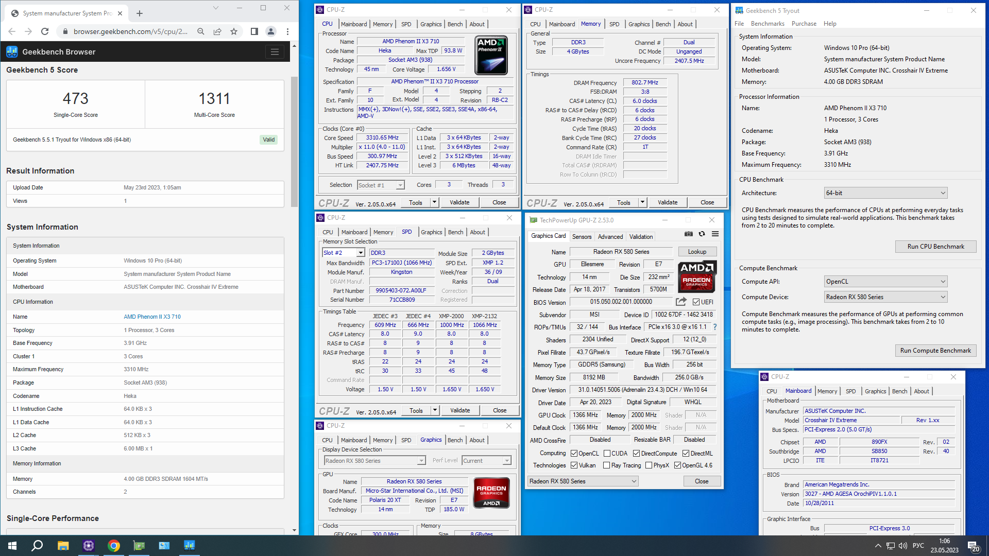Open the AMD Phenom II X3 710 link
Image resolution: width=989 pixels, height=556 pixels.
point(152,317)
